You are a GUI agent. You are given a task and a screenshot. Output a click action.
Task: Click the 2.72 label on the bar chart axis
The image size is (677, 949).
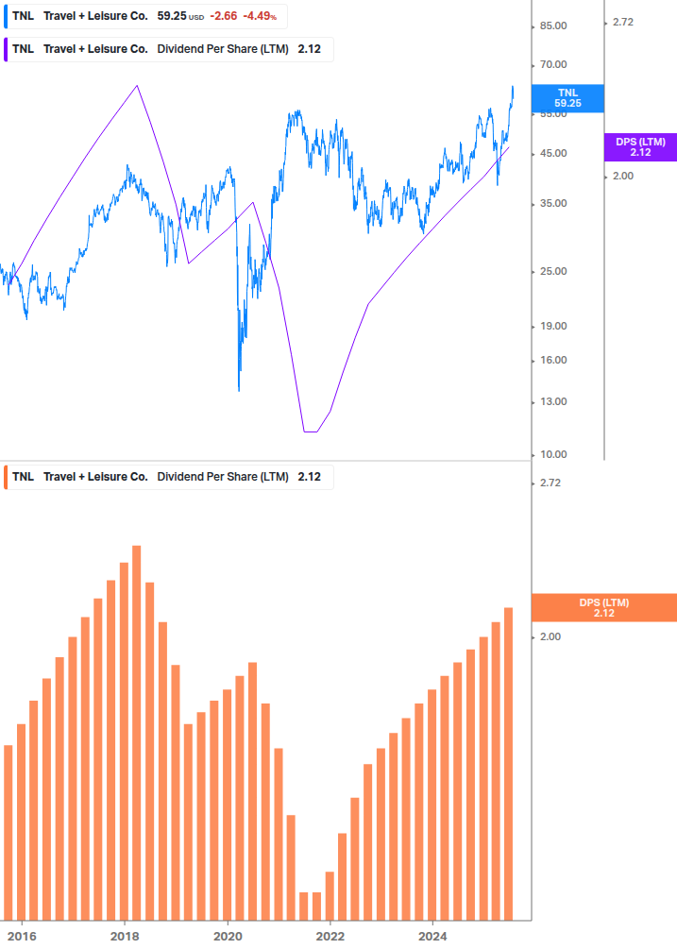pos(550,483)
